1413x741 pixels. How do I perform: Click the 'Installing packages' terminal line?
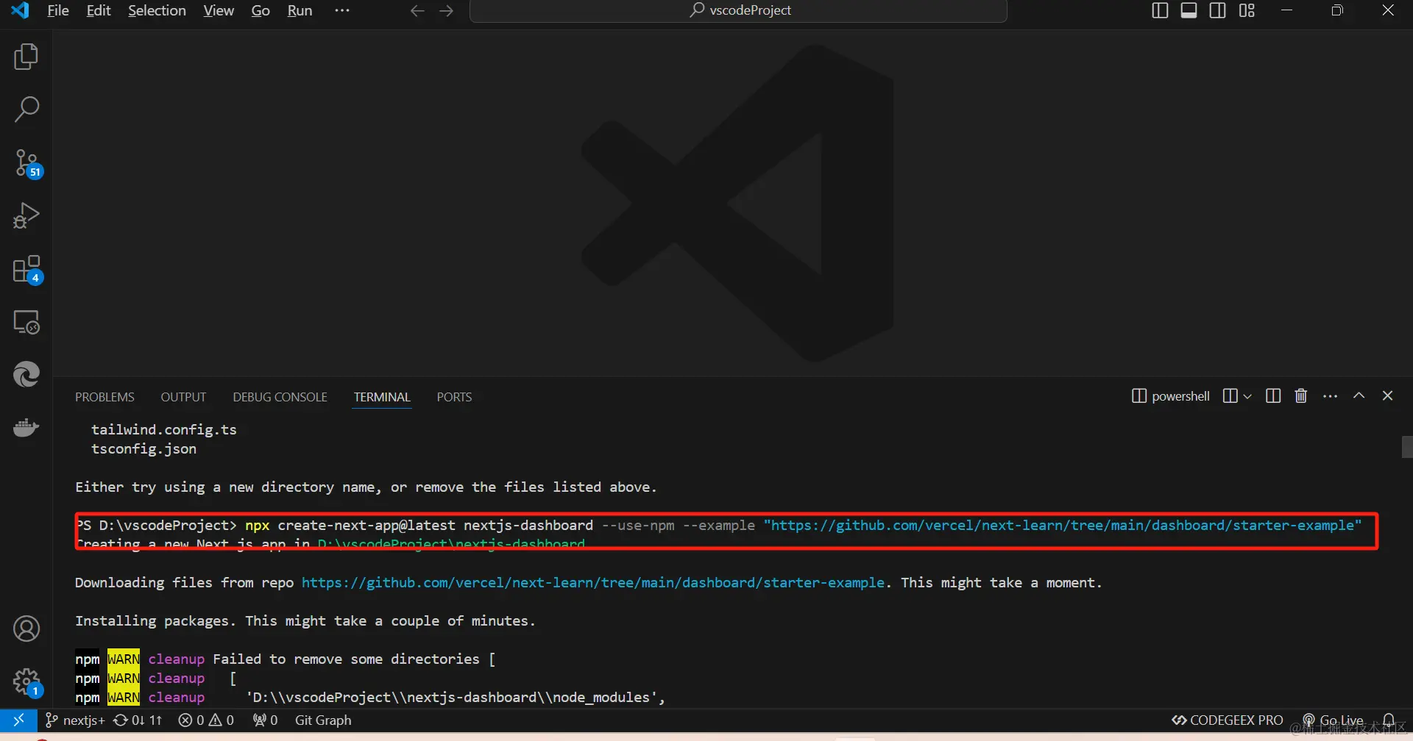tap(305, 621)
